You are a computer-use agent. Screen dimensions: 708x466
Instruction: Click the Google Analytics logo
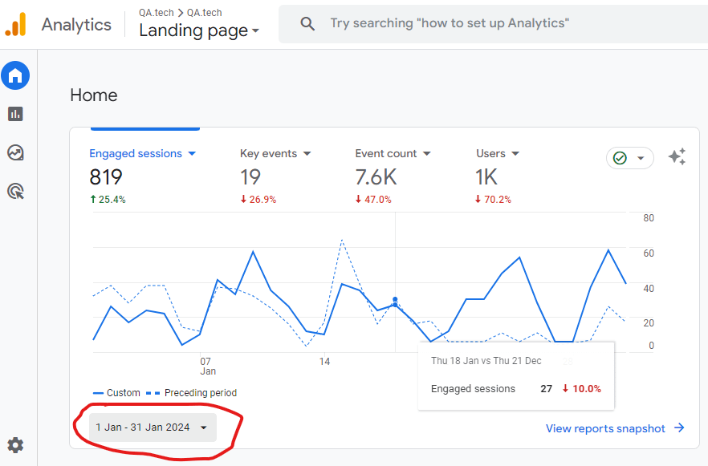(x=15, y=25)
